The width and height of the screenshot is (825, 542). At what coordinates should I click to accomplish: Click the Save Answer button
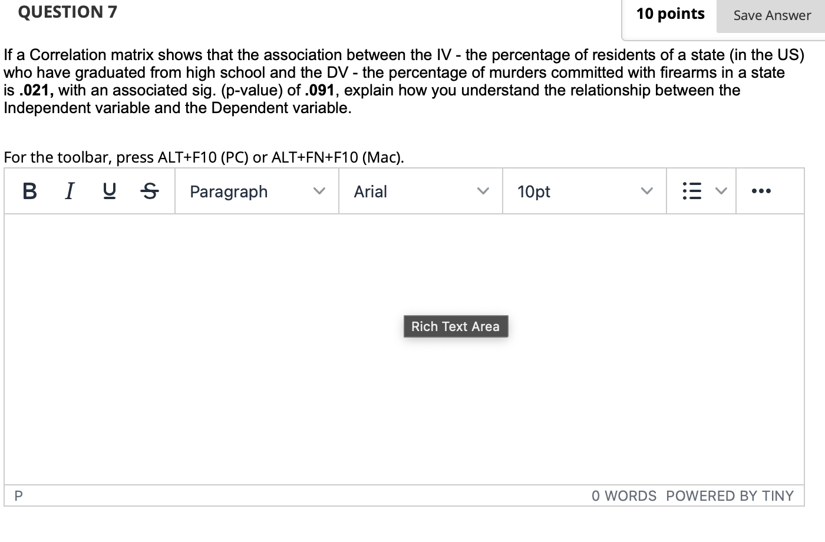click(771, 15)
